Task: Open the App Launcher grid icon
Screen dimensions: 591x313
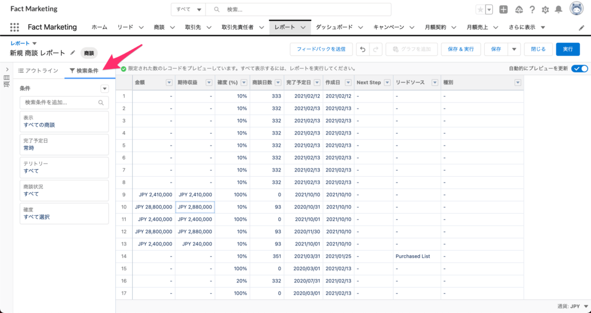Action: [15, 27]
